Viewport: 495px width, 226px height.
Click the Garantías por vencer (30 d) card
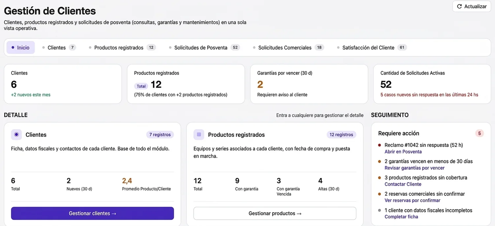(x=309, y=84)
